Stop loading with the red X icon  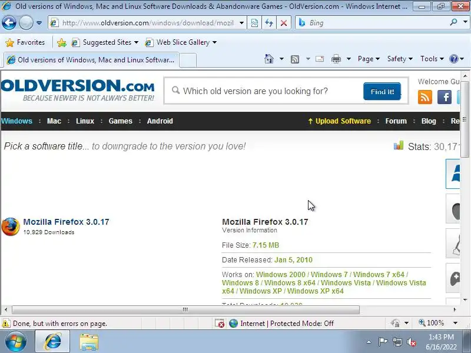point(284,23)
